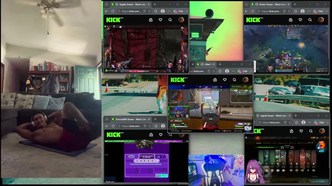Open Kick search in the valpink window
This screenshot has width=332, height=186.
311,131
